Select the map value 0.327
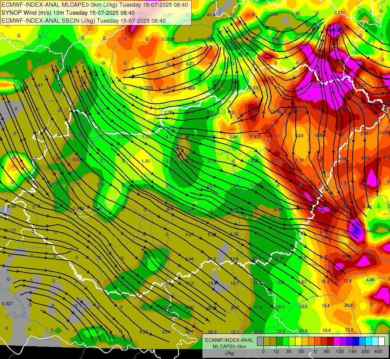The height and width of the screenshot is (359, 390). (x=7, y=304)
